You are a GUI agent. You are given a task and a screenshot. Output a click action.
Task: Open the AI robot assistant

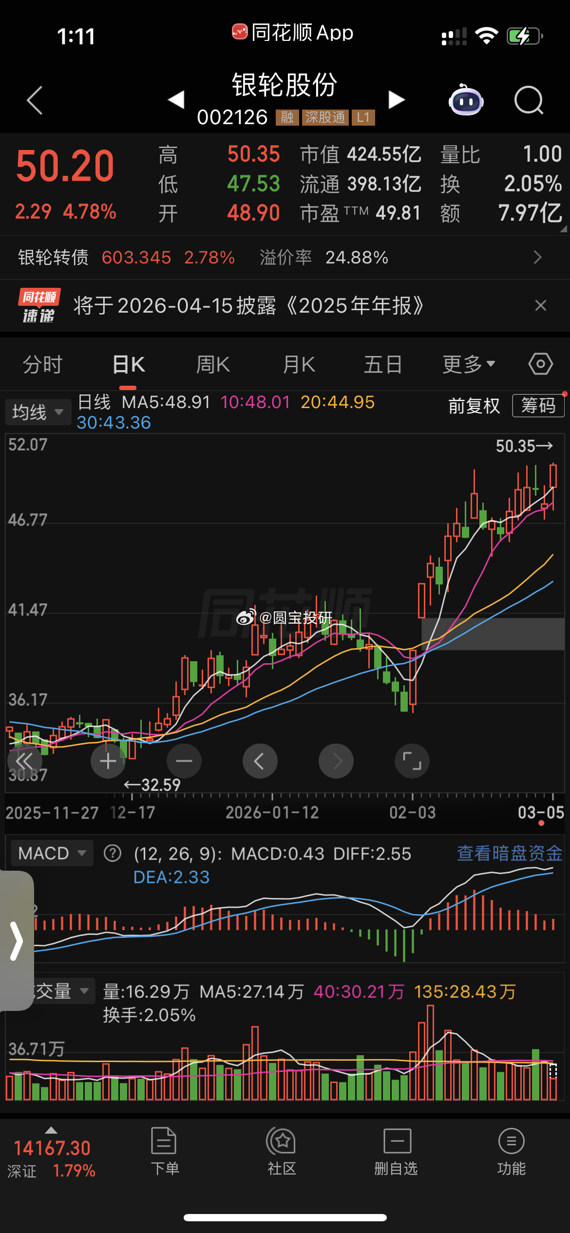(466, 100)
